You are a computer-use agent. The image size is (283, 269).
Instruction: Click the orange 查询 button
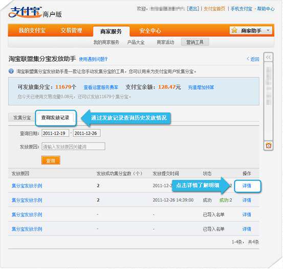(51, 160)
